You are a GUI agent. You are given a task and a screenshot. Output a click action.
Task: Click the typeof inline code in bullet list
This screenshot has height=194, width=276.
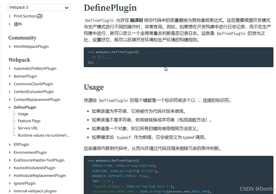pos(124,137)
